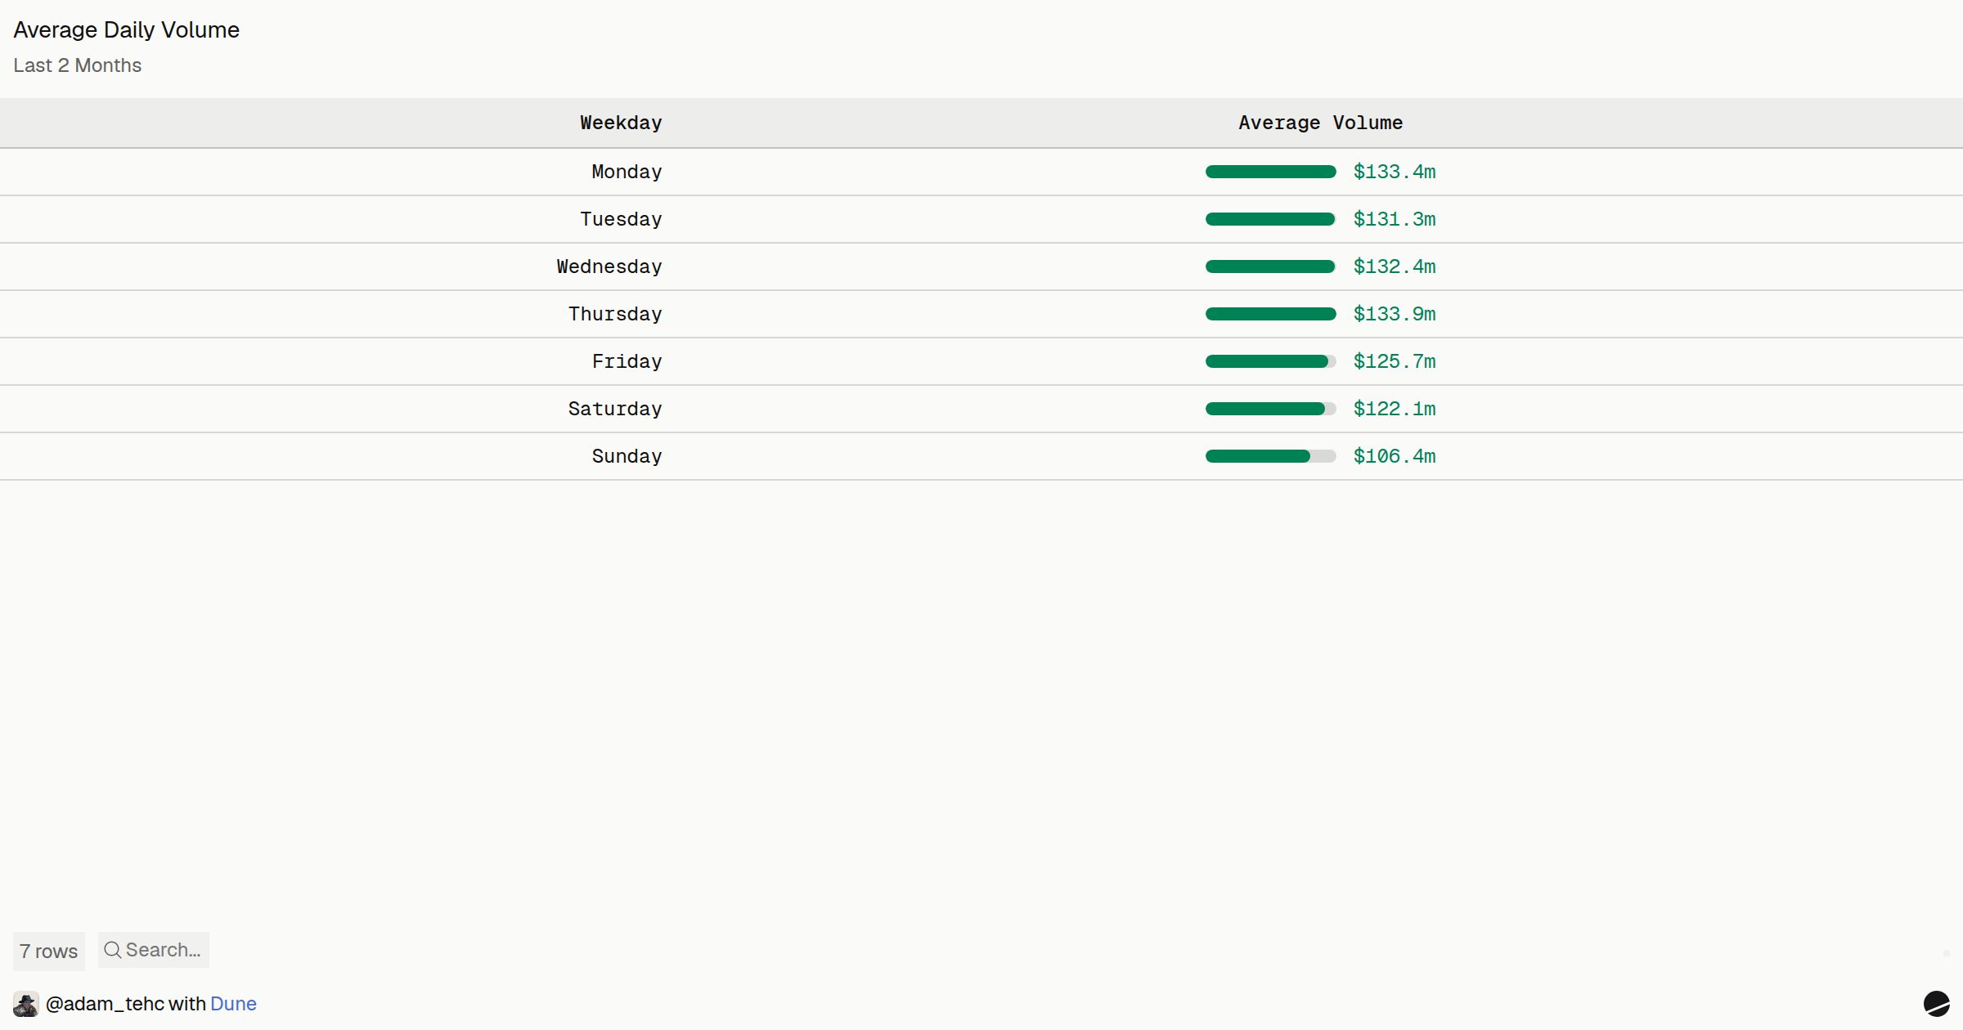Sort by the Weekday column header
1963x1030 pixels.
(621, 123)
